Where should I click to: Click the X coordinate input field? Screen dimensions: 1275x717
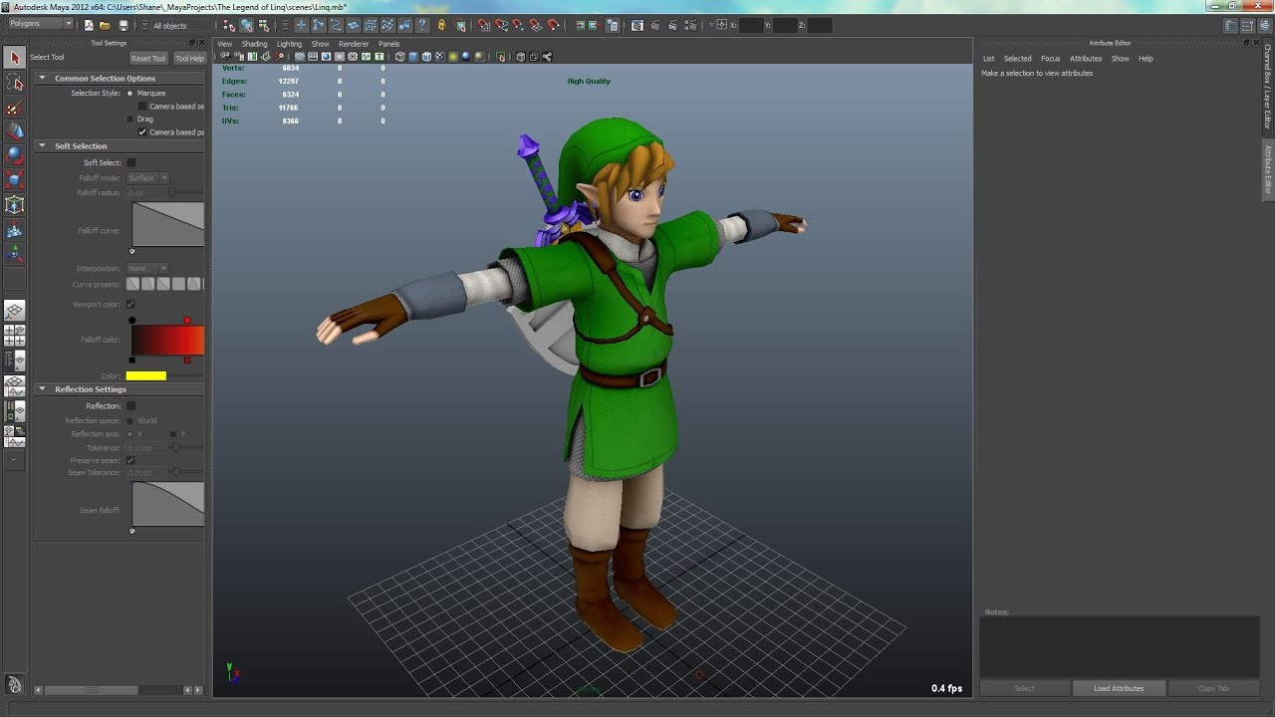[x=751, y=26]
